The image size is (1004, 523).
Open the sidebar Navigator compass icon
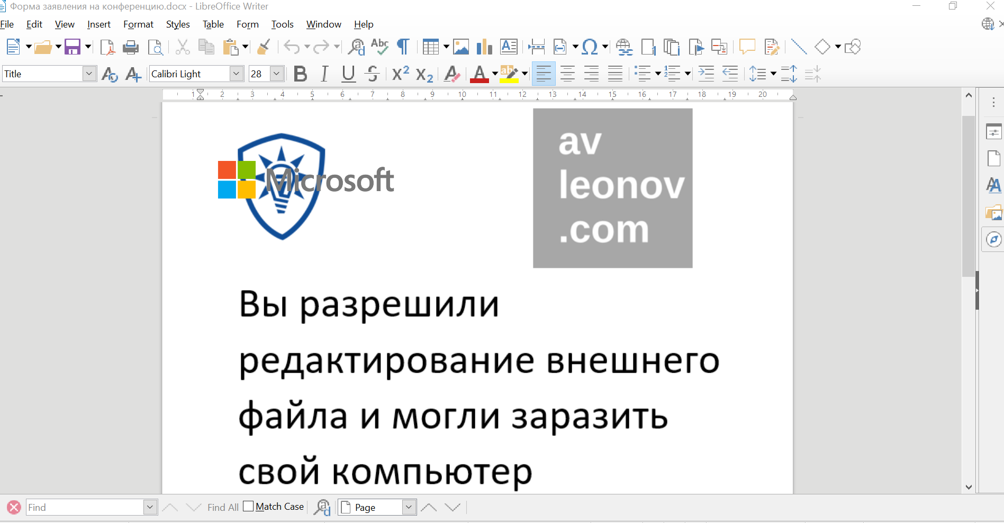tap(993, 239)
